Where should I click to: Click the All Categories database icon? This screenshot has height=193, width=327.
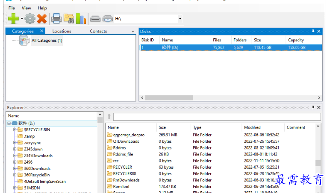click(24, 40)
